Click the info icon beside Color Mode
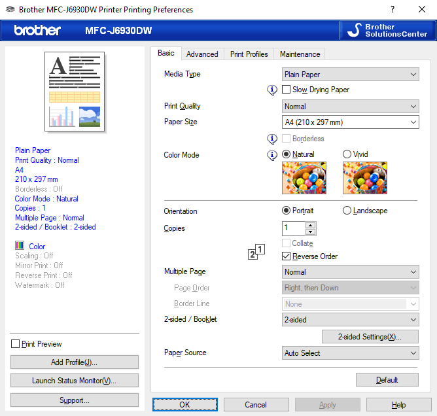This screenshot has height=416, width=437. point(272,155)
